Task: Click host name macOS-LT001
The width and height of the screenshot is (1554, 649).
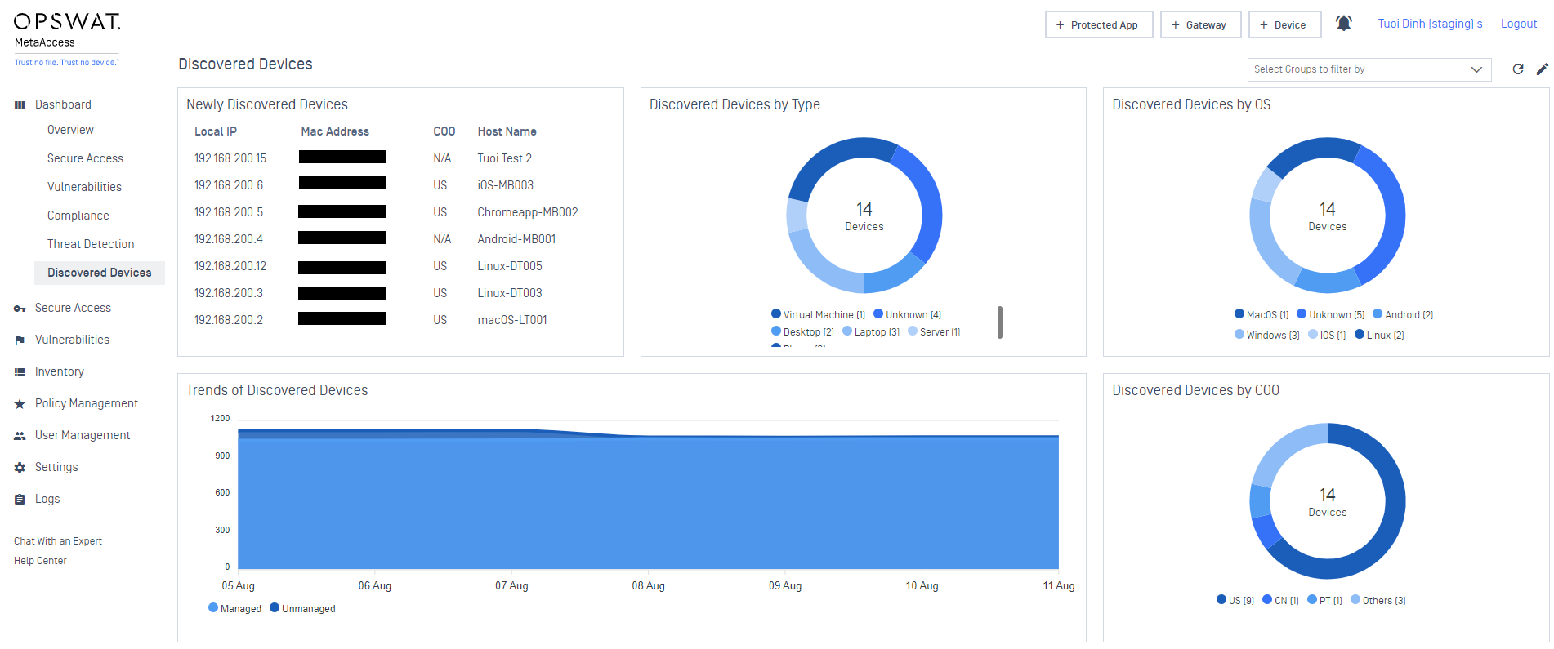Action: click(512, 320)
